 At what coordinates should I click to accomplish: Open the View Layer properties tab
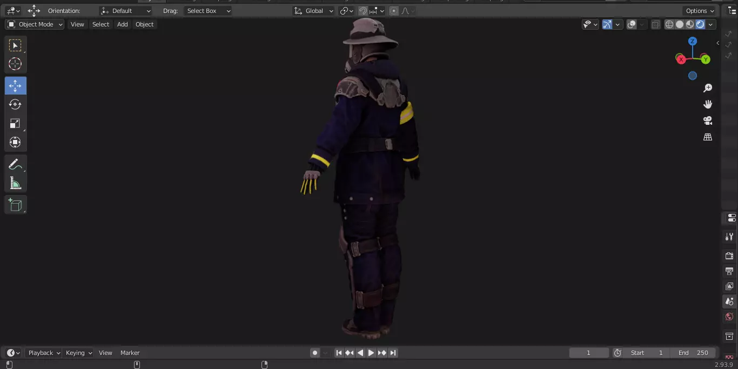(x=729, y=286)
